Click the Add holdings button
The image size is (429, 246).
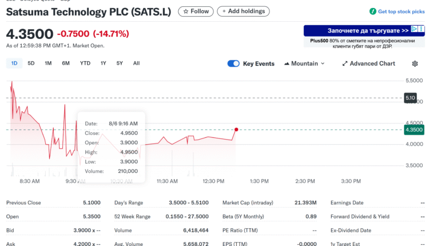[243, 11]
